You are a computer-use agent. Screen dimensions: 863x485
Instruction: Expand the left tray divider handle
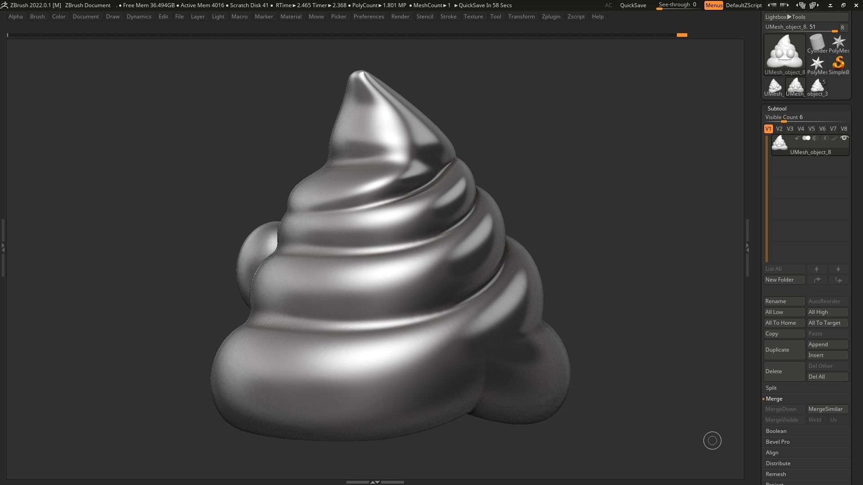3,247
